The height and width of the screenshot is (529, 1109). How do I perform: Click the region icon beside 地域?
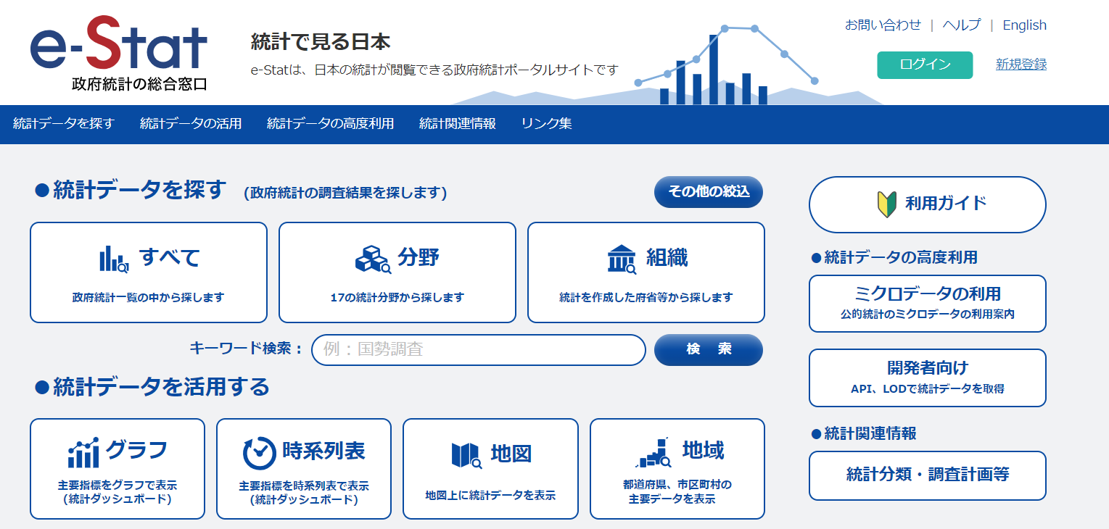pyautogui.click(x=654, y=453)
